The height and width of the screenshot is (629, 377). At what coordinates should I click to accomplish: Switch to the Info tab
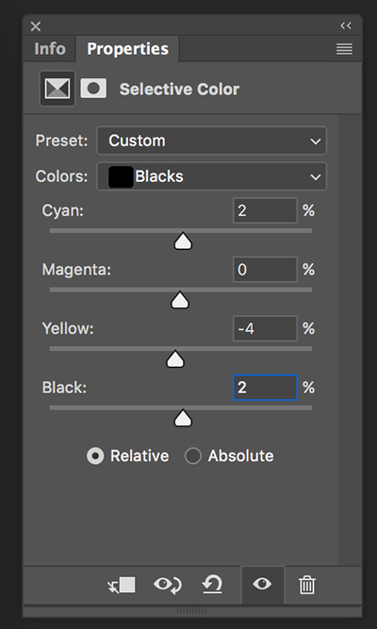click(50, 49)
